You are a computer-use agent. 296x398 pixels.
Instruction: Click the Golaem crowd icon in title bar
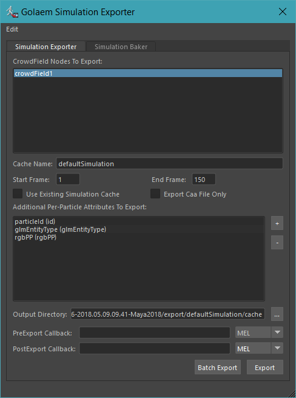12,12
